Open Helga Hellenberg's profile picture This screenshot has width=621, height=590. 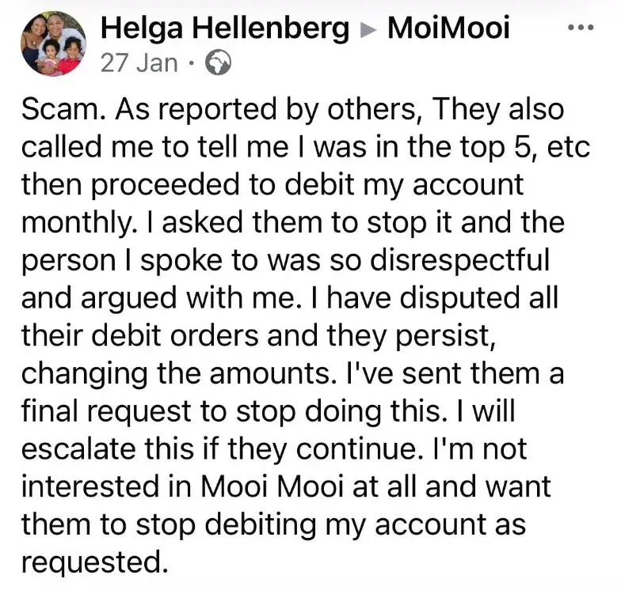point(52,43)
